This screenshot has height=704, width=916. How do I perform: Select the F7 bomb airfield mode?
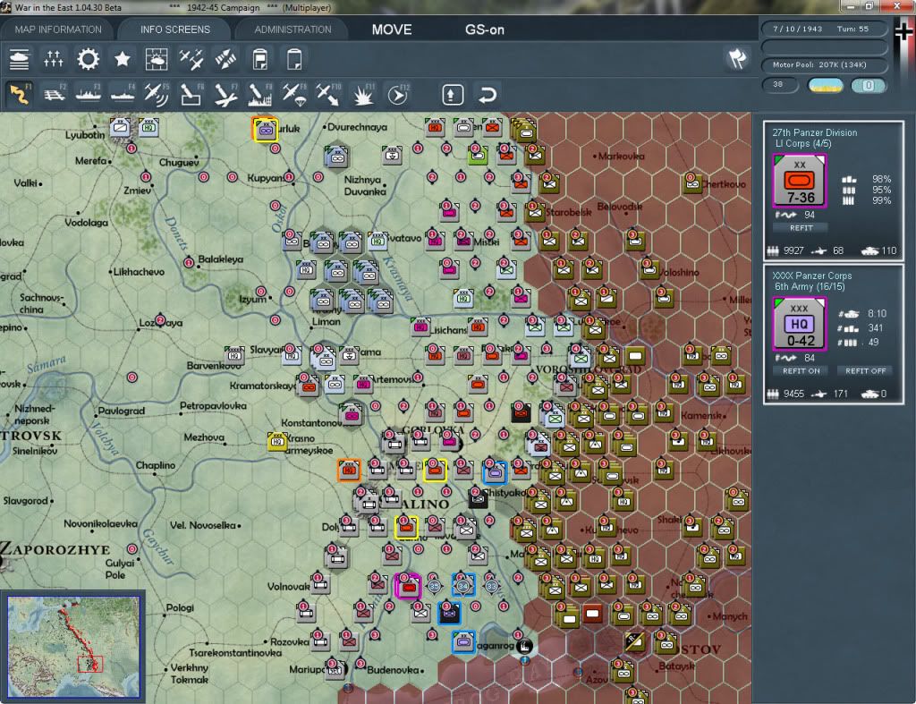225,95
